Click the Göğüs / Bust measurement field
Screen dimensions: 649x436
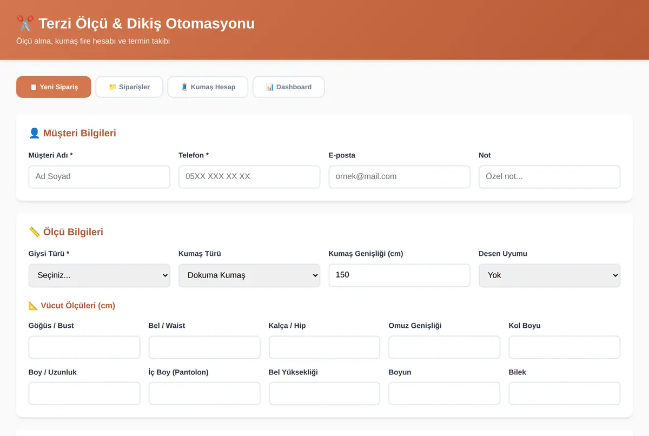coord(84,347)
